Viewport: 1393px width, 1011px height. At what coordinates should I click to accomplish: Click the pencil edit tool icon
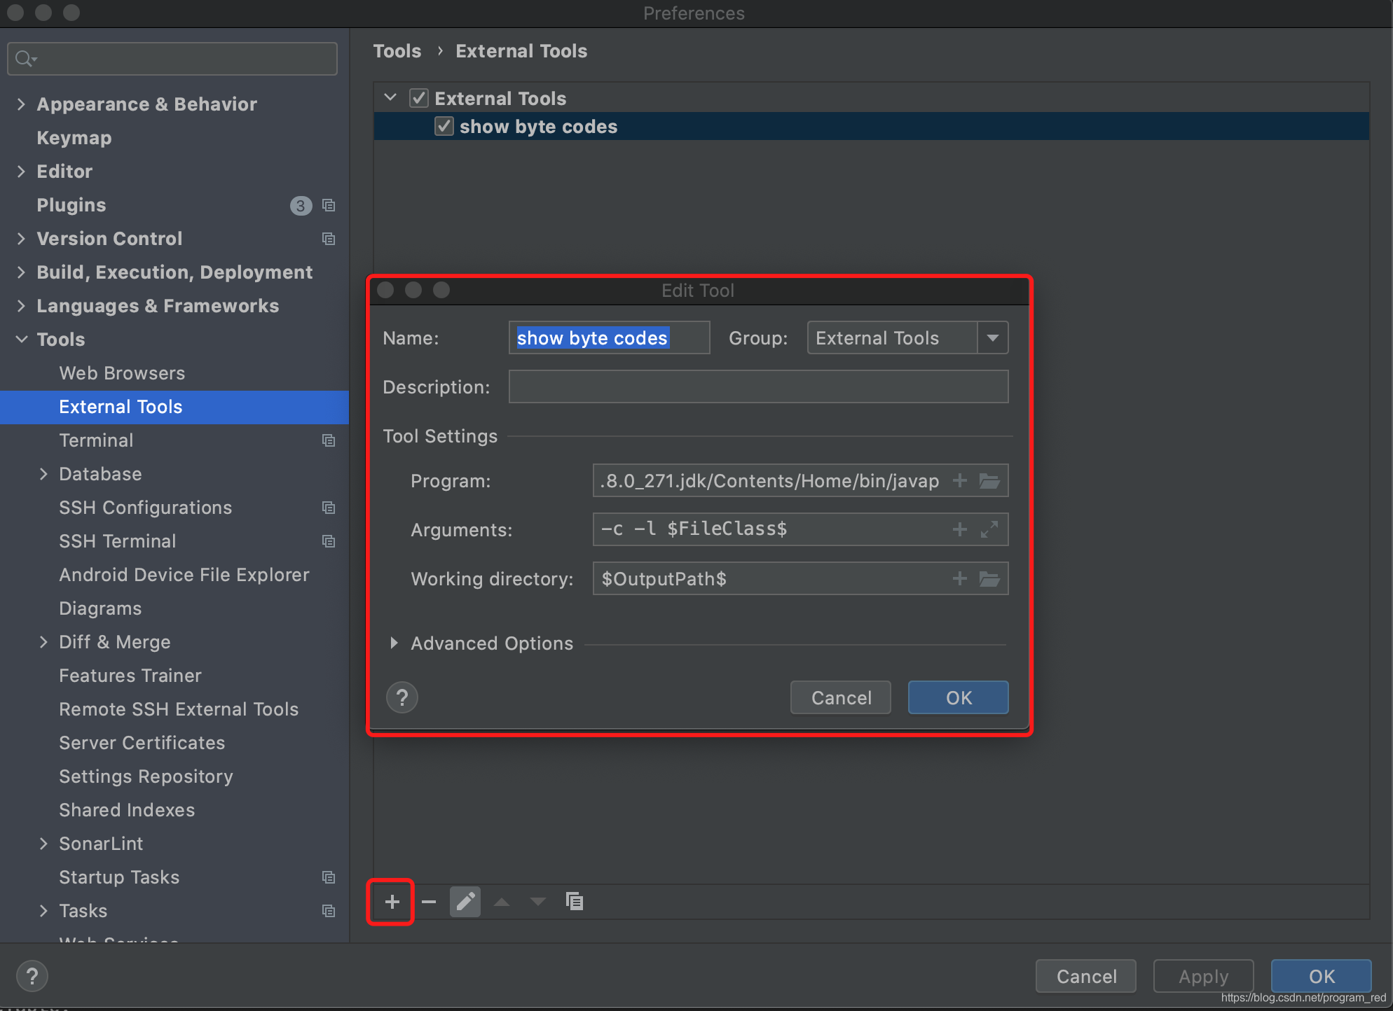(x=465, y=902)
